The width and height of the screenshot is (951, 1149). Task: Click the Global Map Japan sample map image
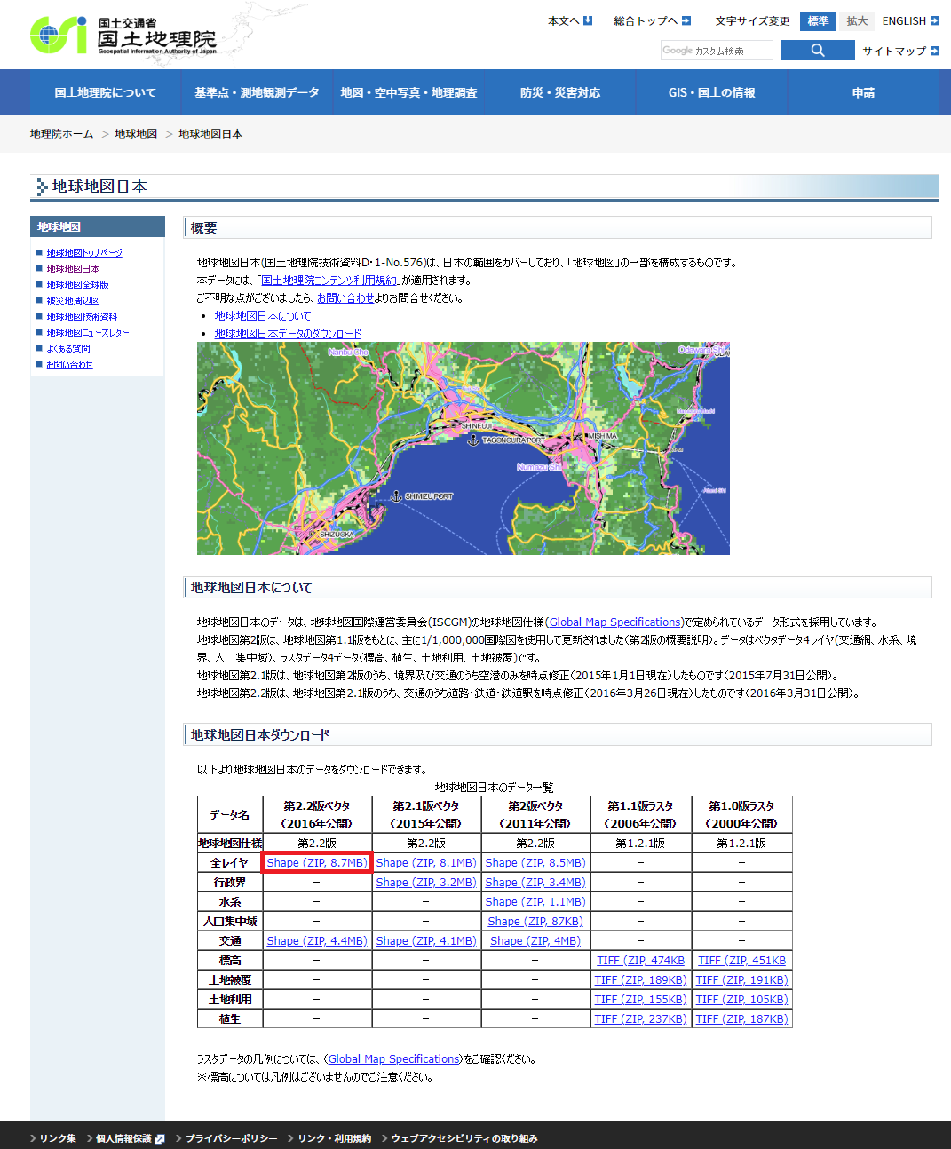coord(464,448)
